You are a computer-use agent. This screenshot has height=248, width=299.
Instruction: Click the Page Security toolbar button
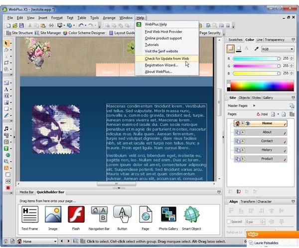pyautogui.click(x=210, y=33)
